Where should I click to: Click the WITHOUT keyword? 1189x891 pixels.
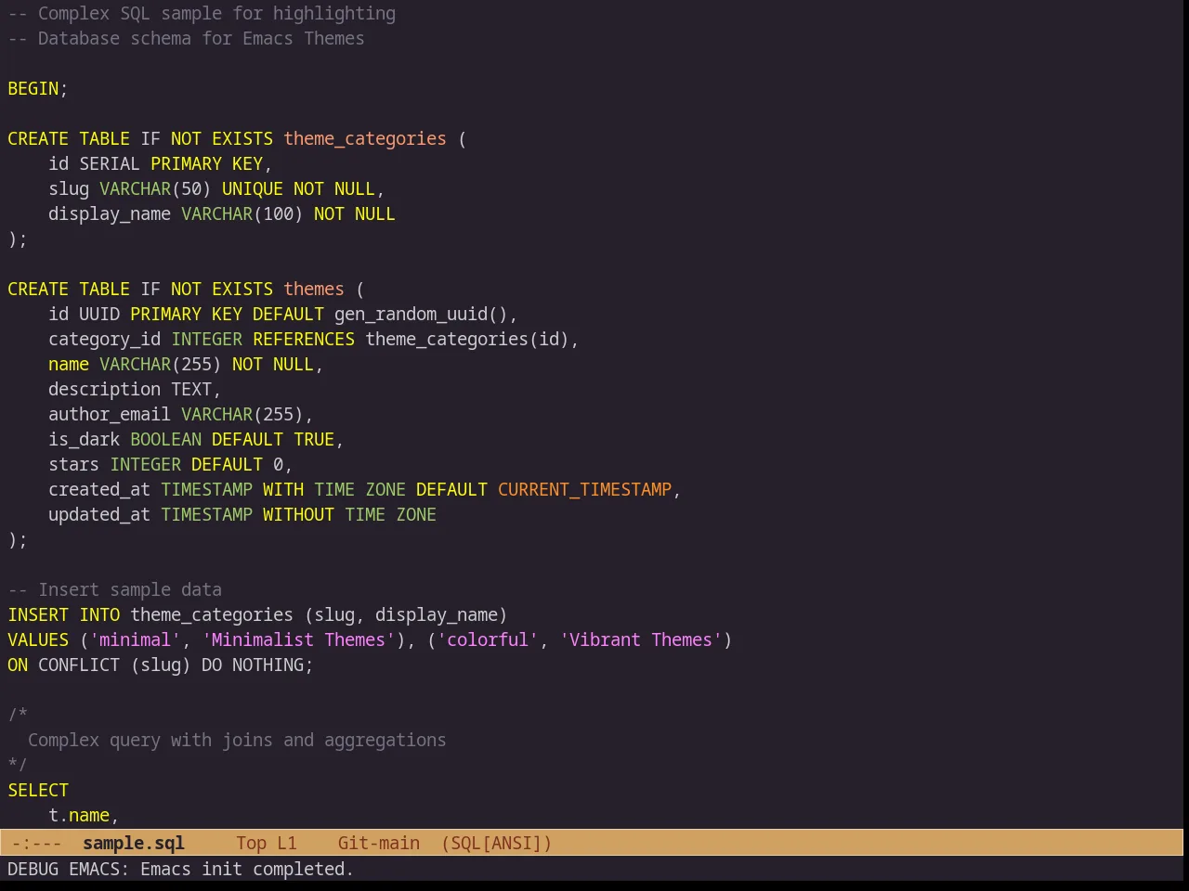[x=298, y=514]
